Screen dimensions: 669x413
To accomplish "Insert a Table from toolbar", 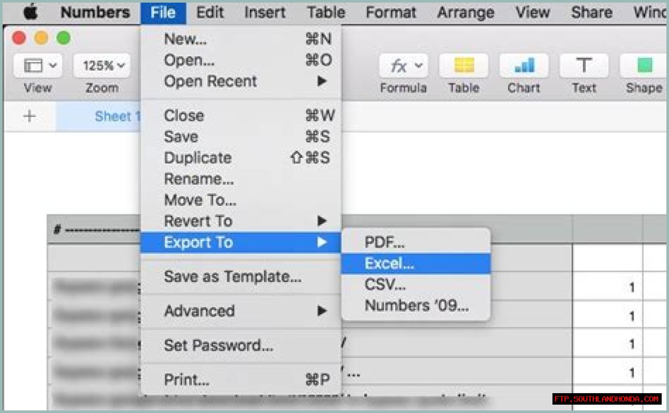I will click(x=464, y=66).
